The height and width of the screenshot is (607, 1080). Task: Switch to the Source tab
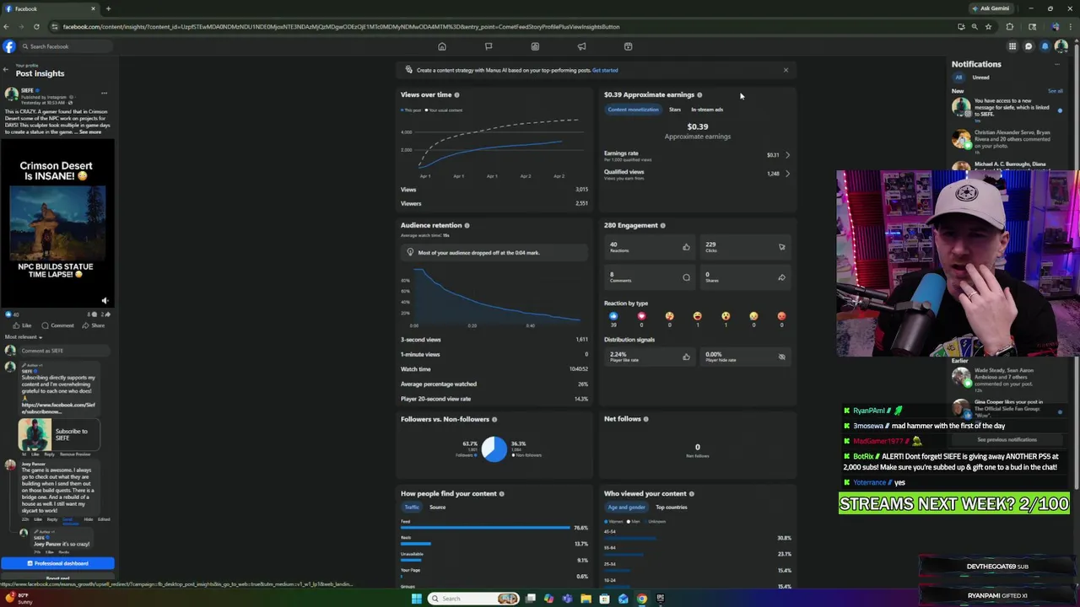pos(437,507)
